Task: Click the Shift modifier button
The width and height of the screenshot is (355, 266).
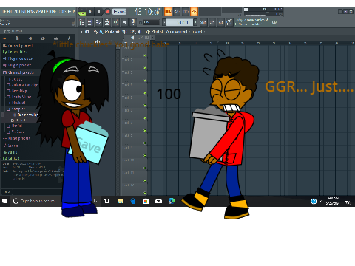Action: pyautogui.click(x=203, y=22)
